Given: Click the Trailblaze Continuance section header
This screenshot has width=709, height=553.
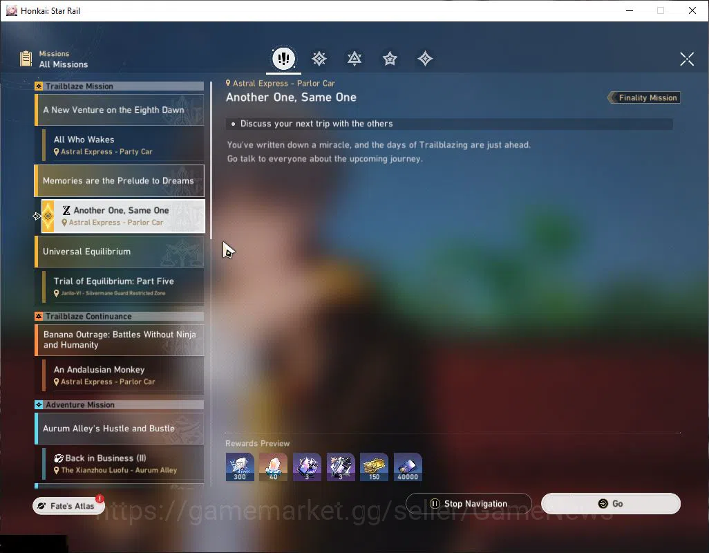Looking at the screenshot, I should click(x=120, y=316).
